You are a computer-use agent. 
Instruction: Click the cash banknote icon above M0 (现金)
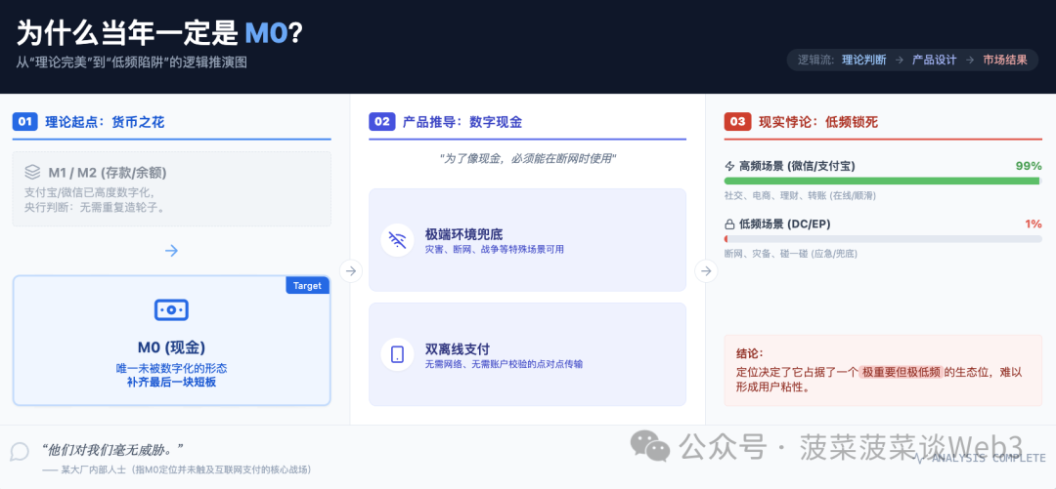pos(171,310)
